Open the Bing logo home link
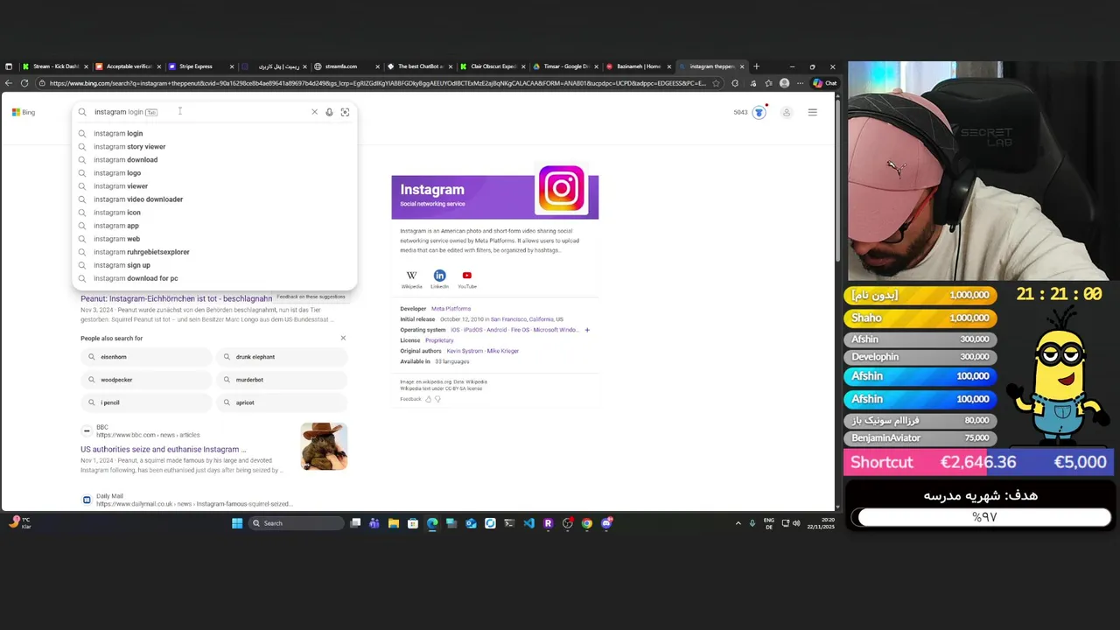1120x630 pixels. [24, 112]
